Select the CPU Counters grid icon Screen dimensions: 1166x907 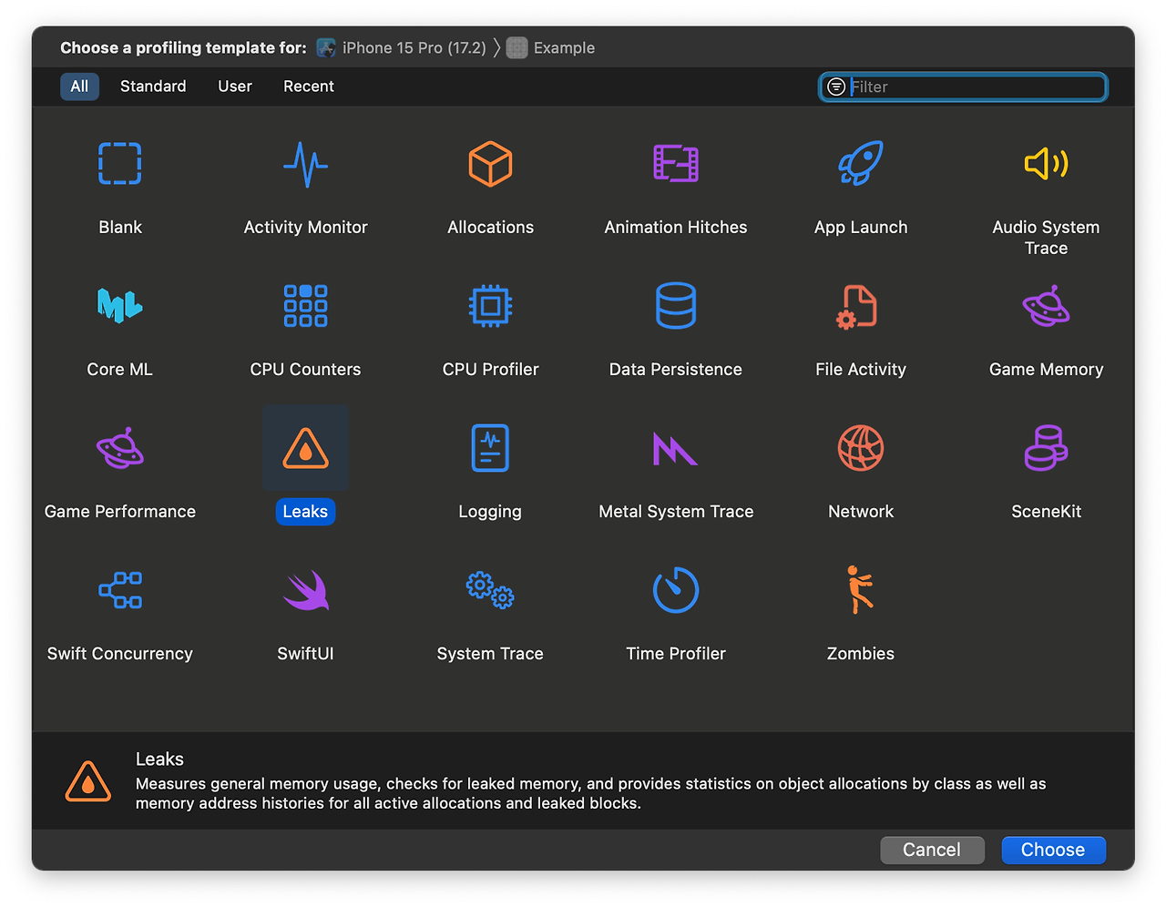(x=305, y=306)
